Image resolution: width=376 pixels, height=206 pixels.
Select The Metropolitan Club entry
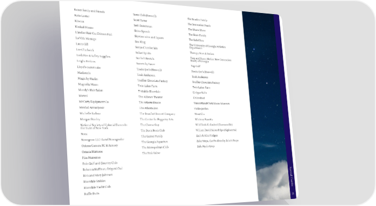155,147
